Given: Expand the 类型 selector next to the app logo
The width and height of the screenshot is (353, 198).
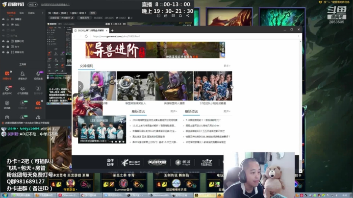Looking at the screenshot, I should (32, 4).
